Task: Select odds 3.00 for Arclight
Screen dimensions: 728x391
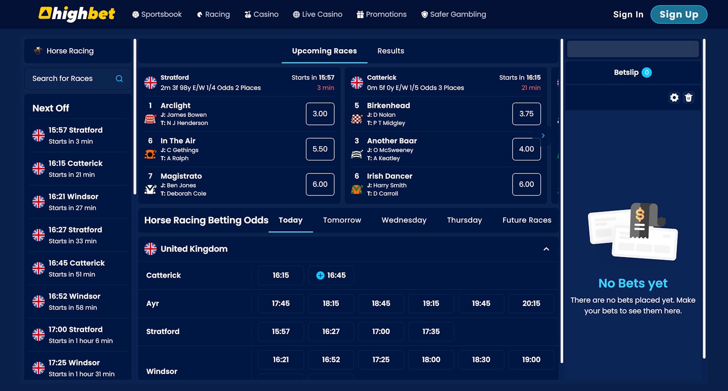Action: (x=320, y=114)
